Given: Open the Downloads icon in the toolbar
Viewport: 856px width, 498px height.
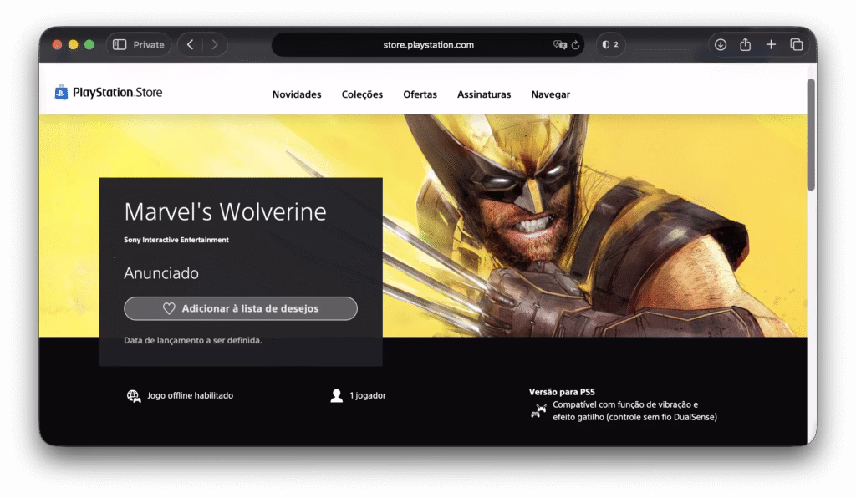Looking at the screenshot, I should (719, 44).
